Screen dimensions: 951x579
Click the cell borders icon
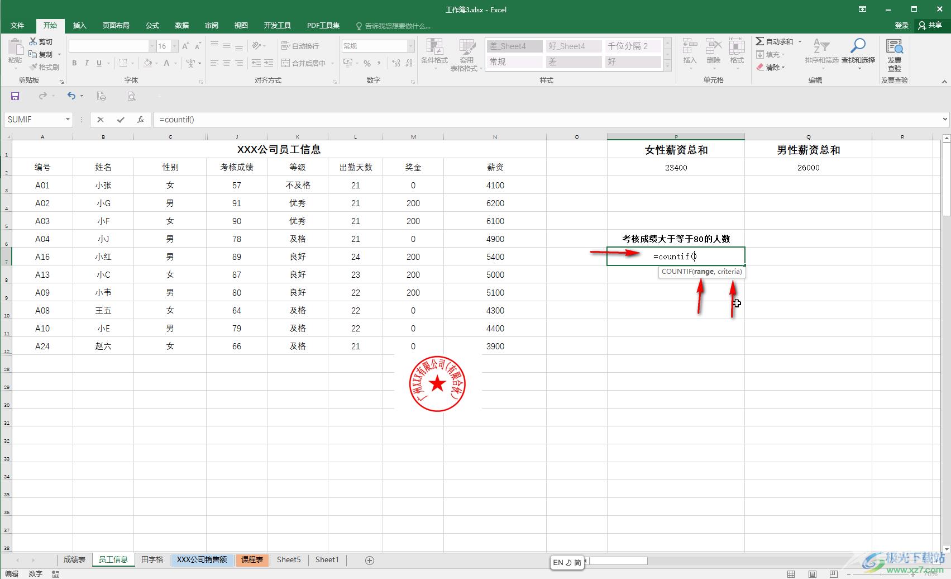pyautogui.click(x=123, y=63)
